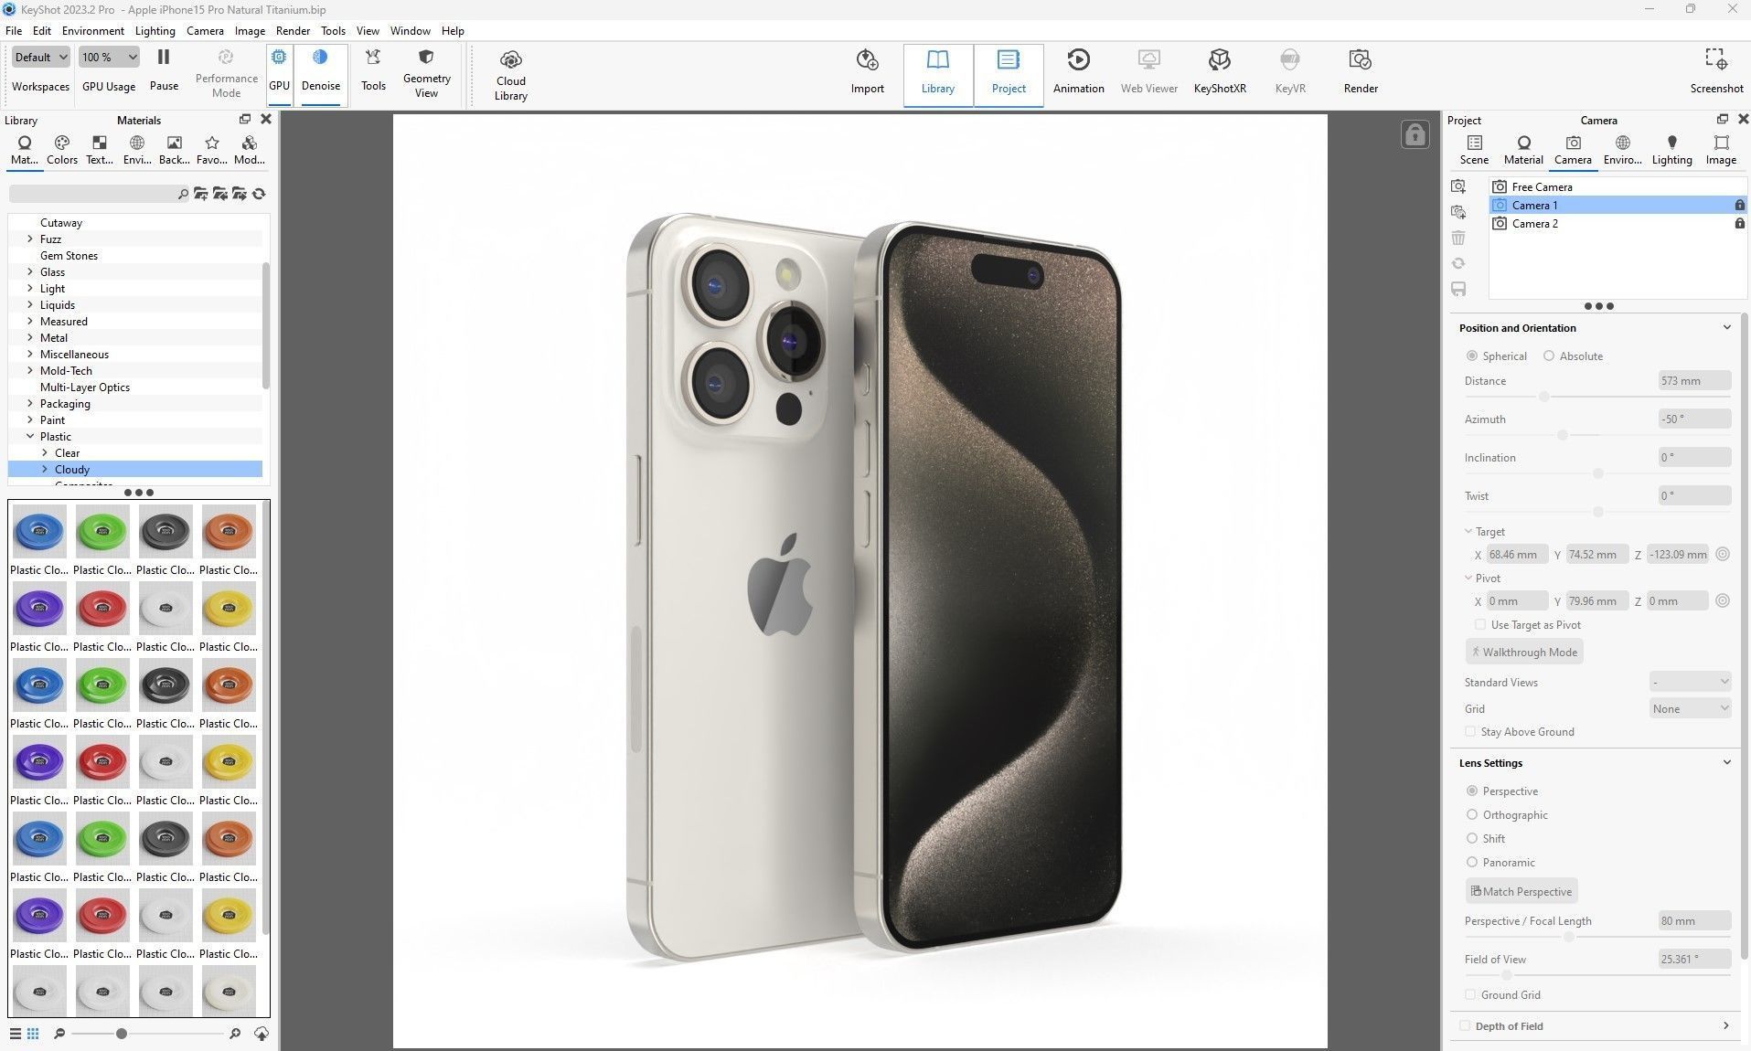Refresh the material library
This screenshot has height=1051, width=1751.
pyautogui.click(x=259, y=194)
